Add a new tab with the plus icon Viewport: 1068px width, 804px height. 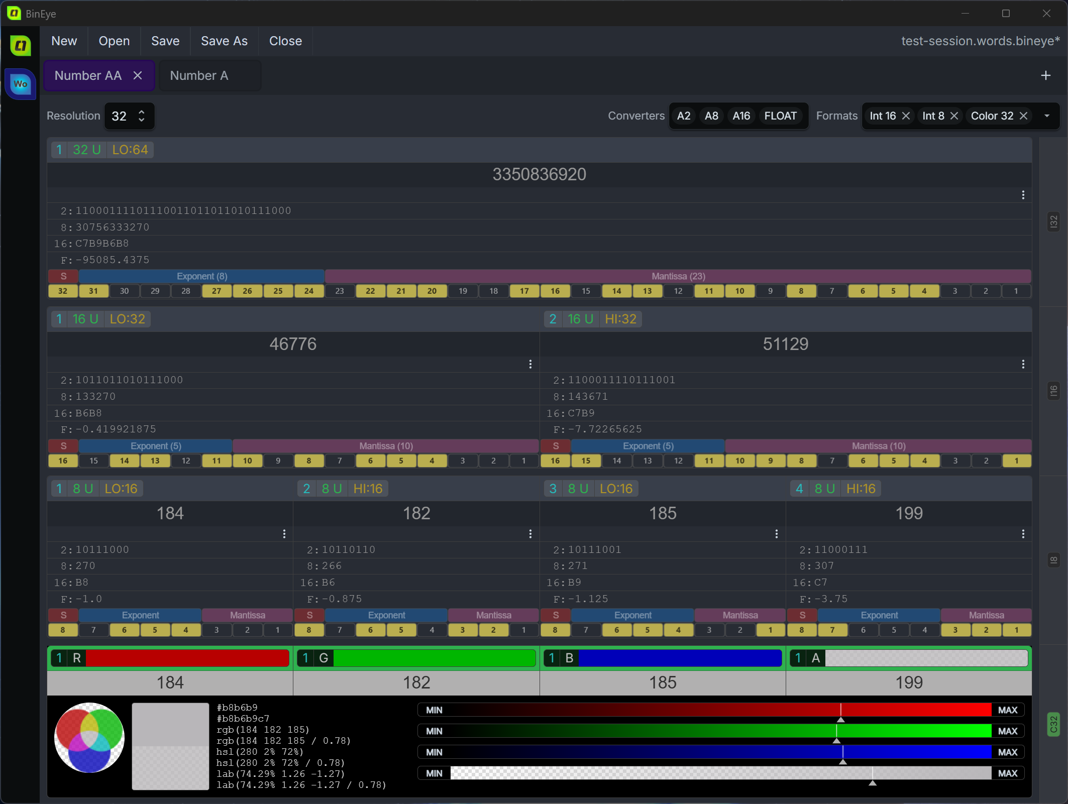point(1045,75)
